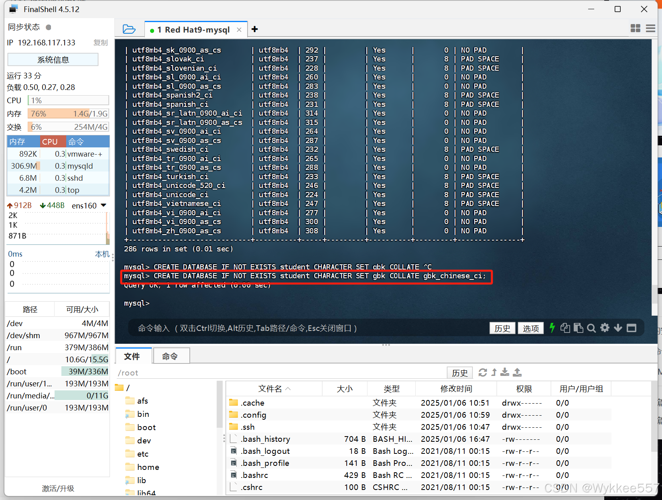Click the sync status indicator dot
Image resolution: width=662 pixels, height=500 pixels.
[x=49, y=27]
